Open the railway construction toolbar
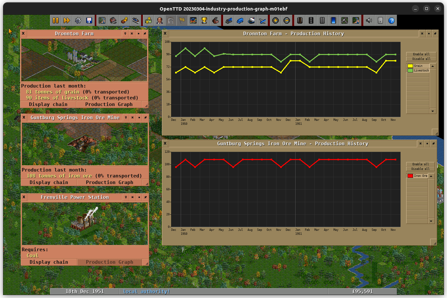The height and width of the screenshot is (298, 447). 300,20
